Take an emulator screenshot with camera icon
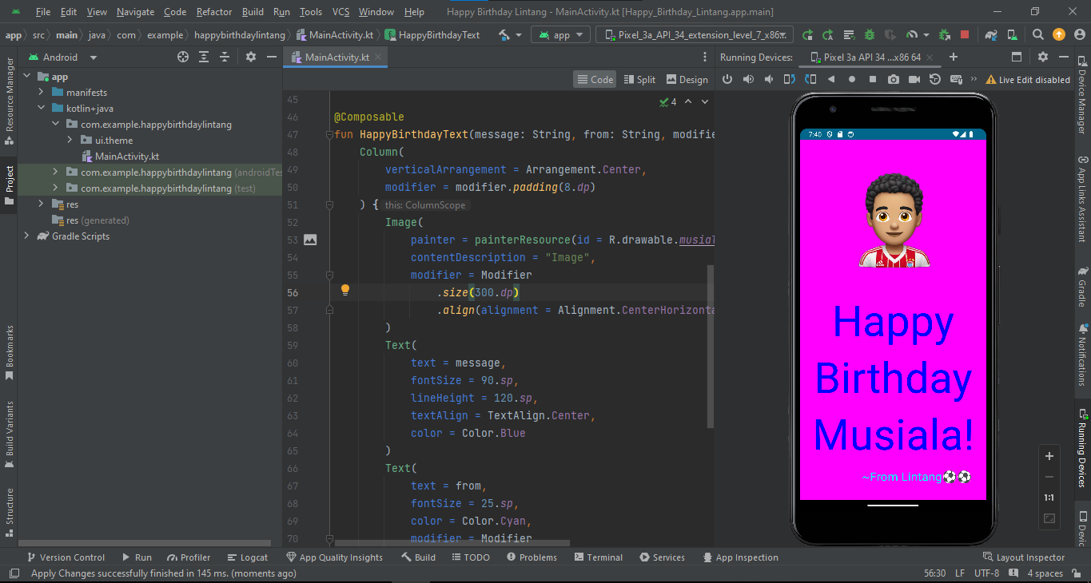The height and width of the screenshot is (583, 1091). click(x=894, y=79)
